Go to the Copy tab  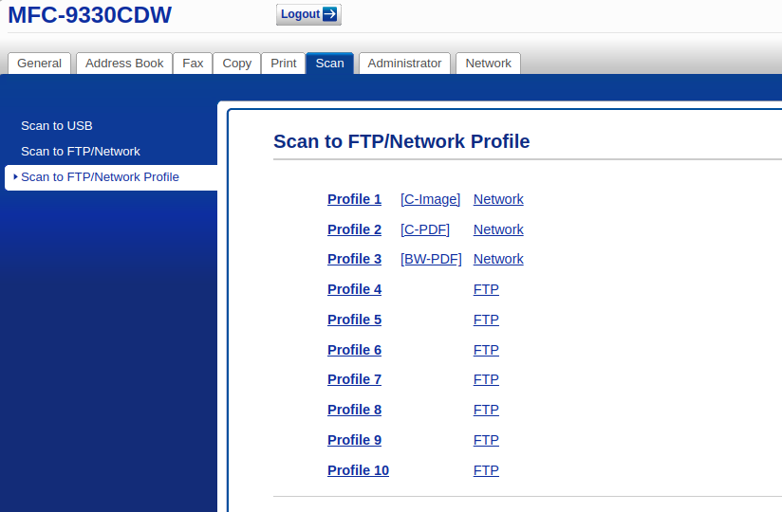point(237,64)
